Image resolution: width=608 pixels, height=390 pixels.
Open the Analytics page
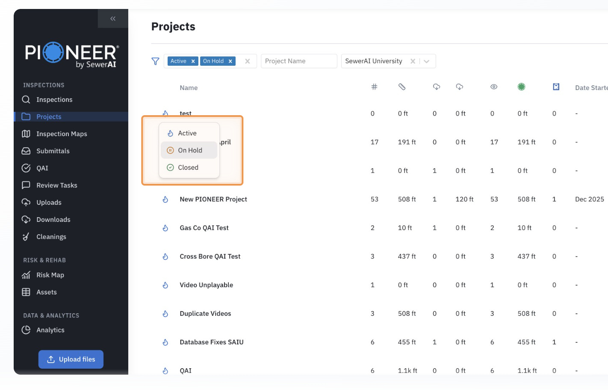pos(50,330)
